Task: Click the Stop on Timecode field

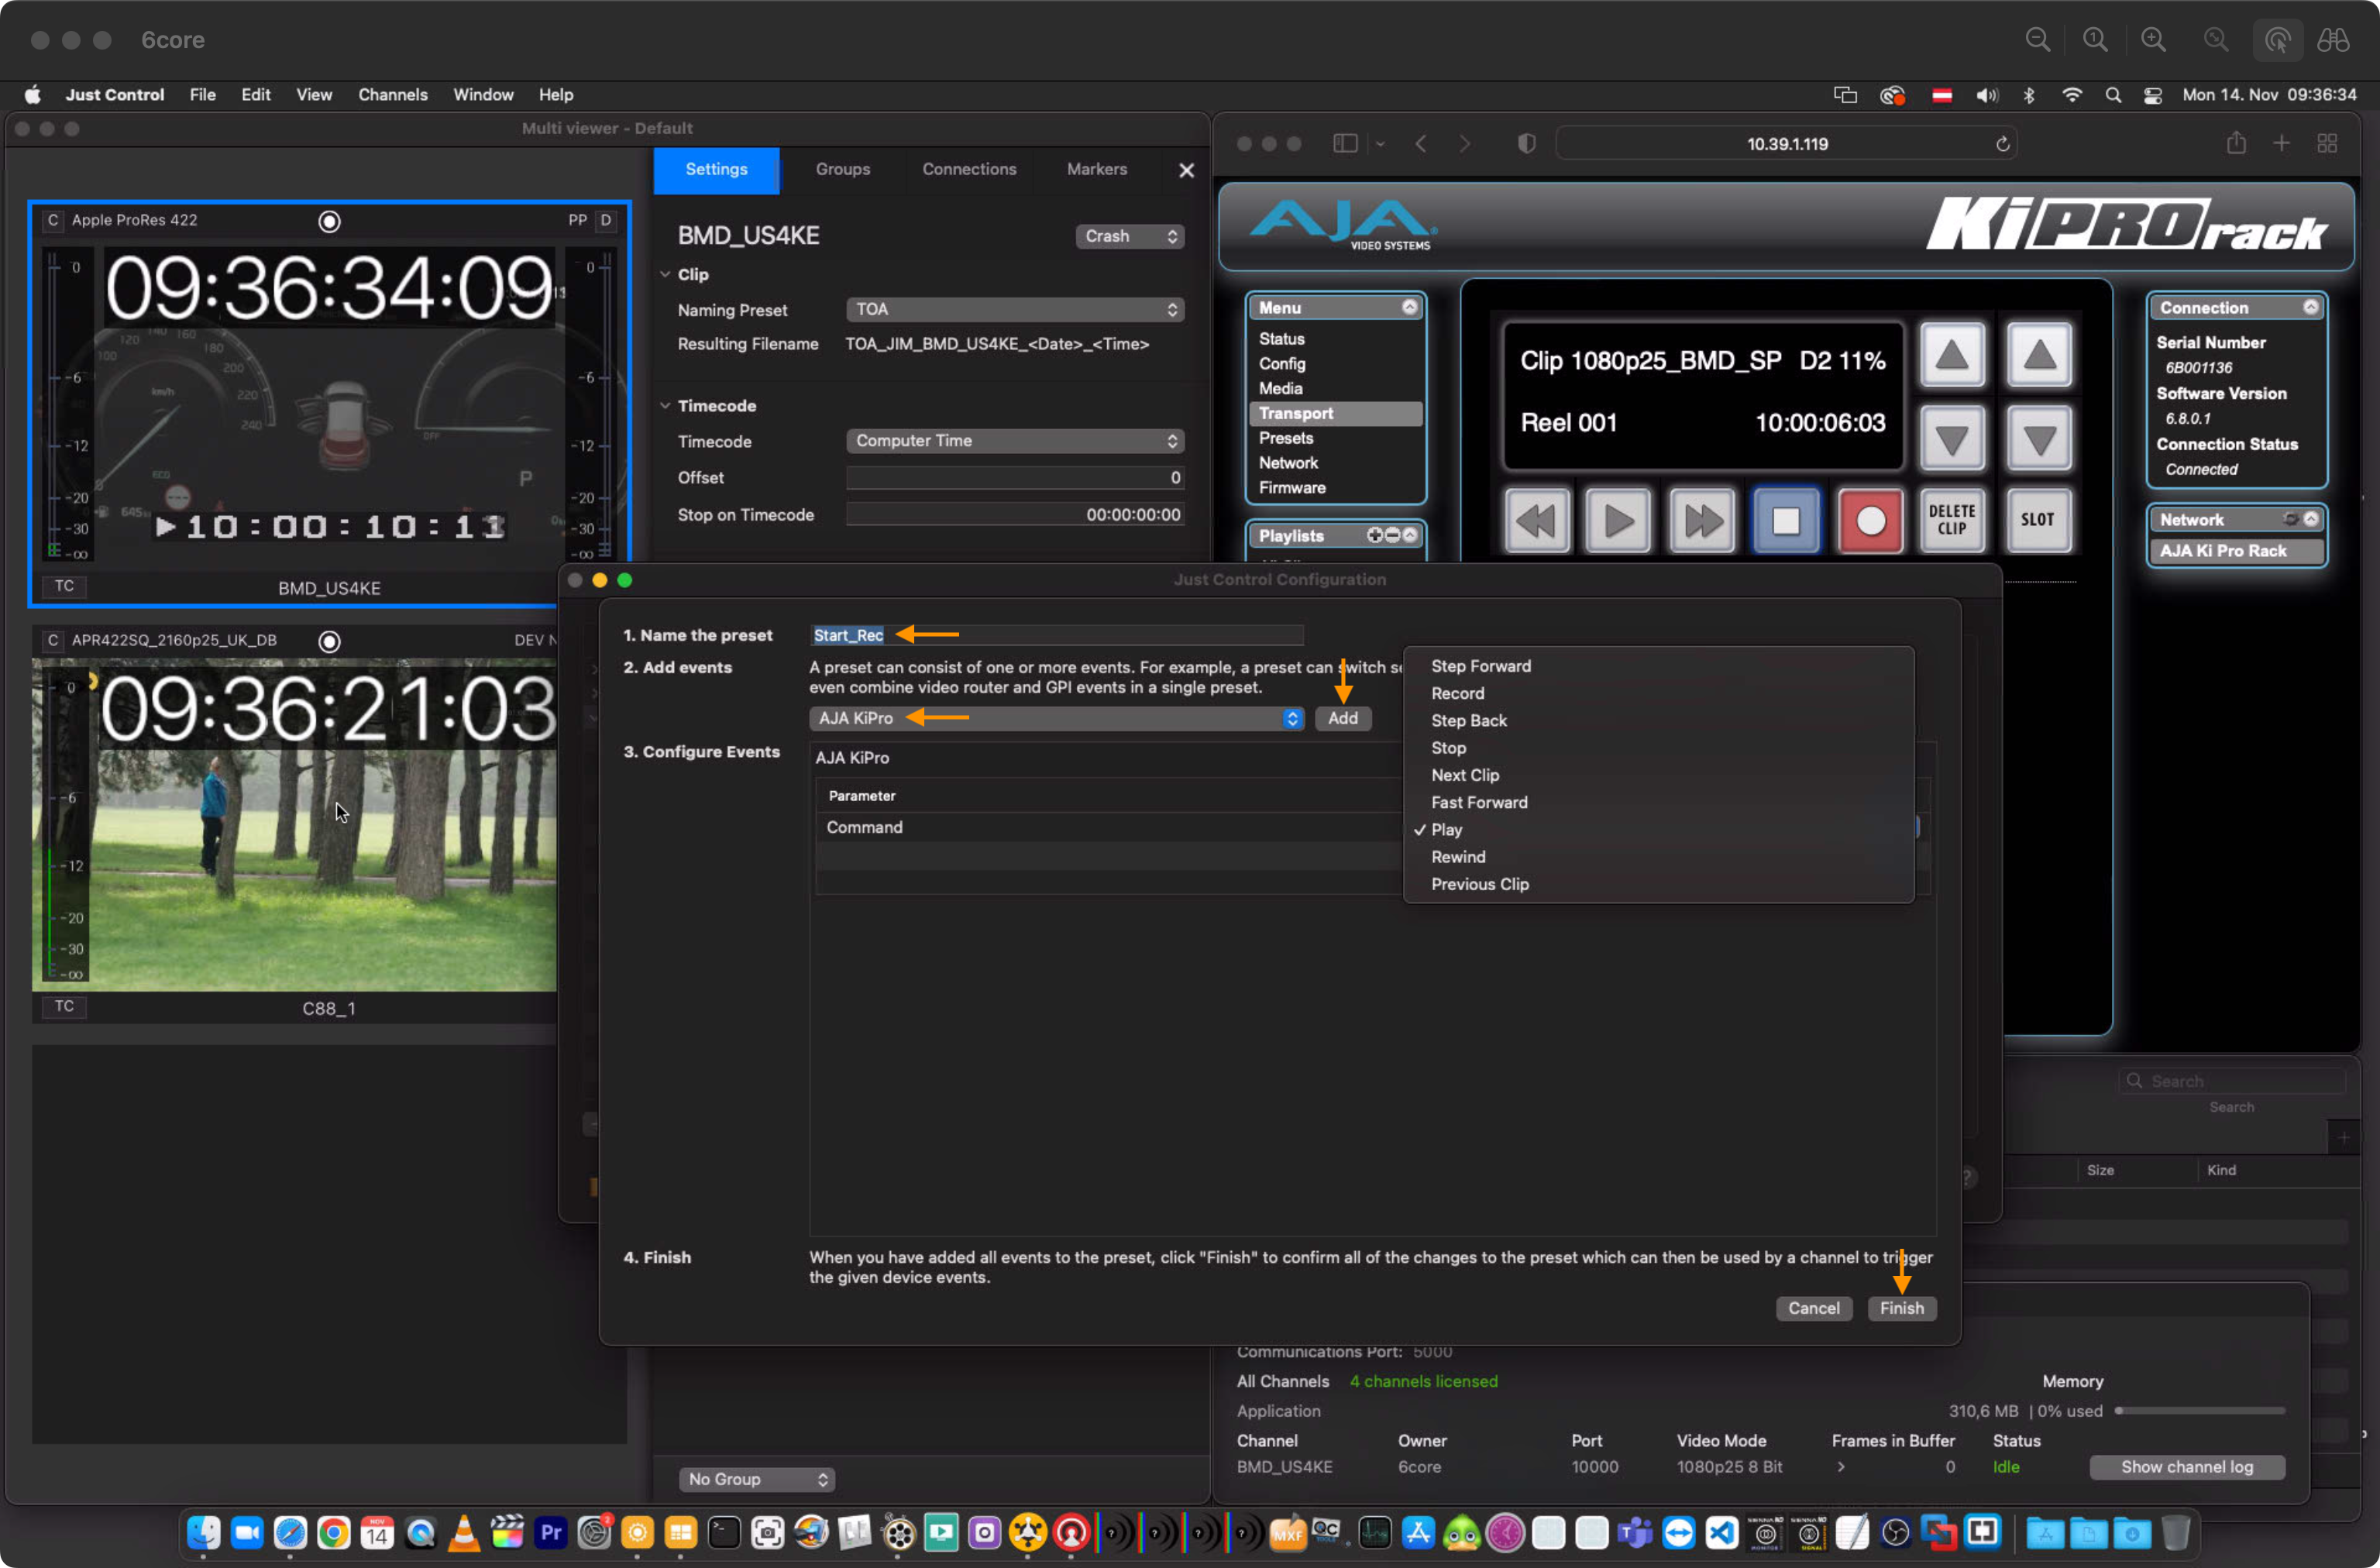Action: tap(1015, 514)
